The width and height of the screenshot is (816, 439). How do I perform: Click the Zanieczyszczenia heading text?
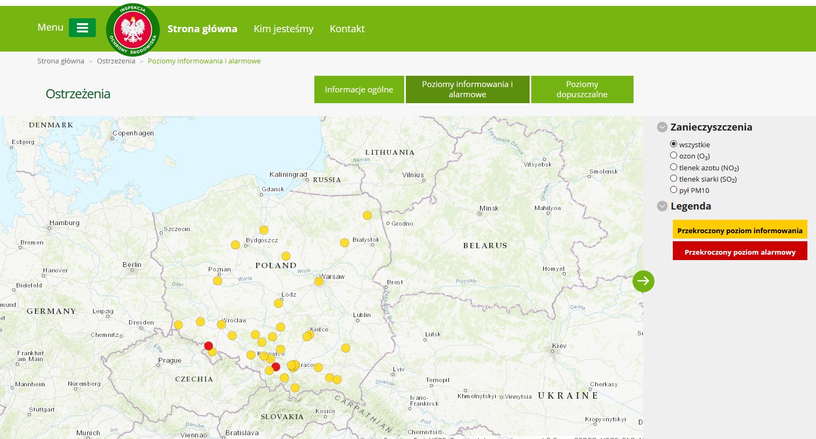click(711, 127)
